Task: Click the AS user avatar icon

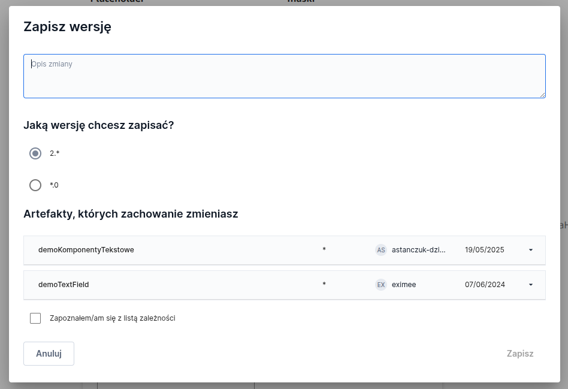Action: 381,250
